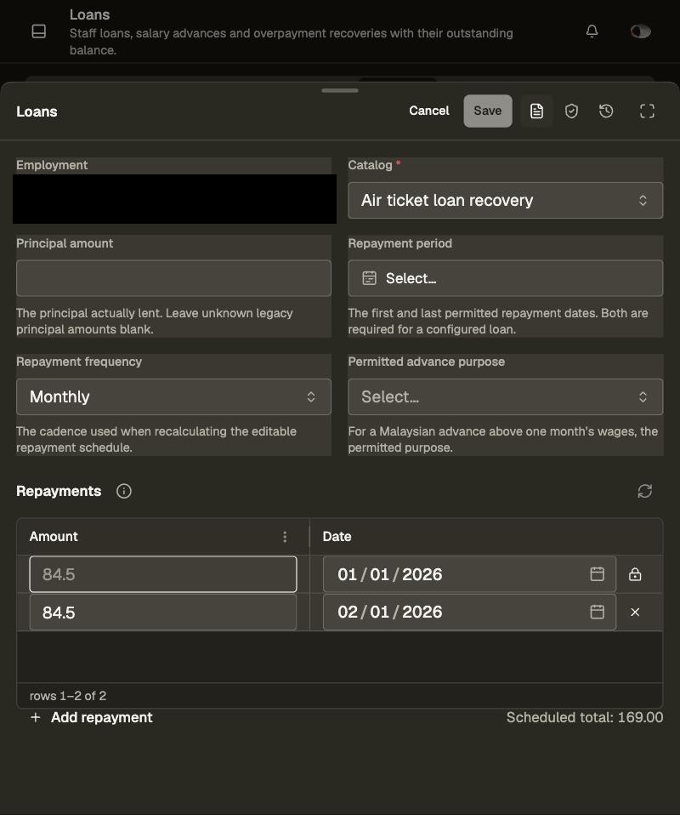The width and height of the screenshot is (680, 815).
Task: Add a new repayment
Action: point(92,717)
